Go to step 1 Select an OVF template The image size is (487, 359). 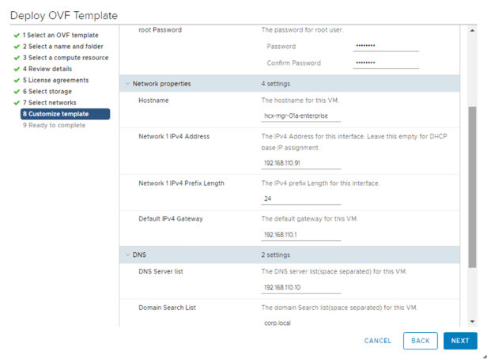[x=60, y=36]
